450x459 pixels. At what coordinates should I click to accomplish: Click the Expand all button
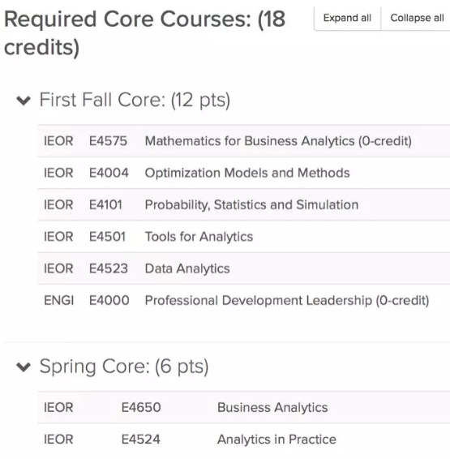pos(347,18)
